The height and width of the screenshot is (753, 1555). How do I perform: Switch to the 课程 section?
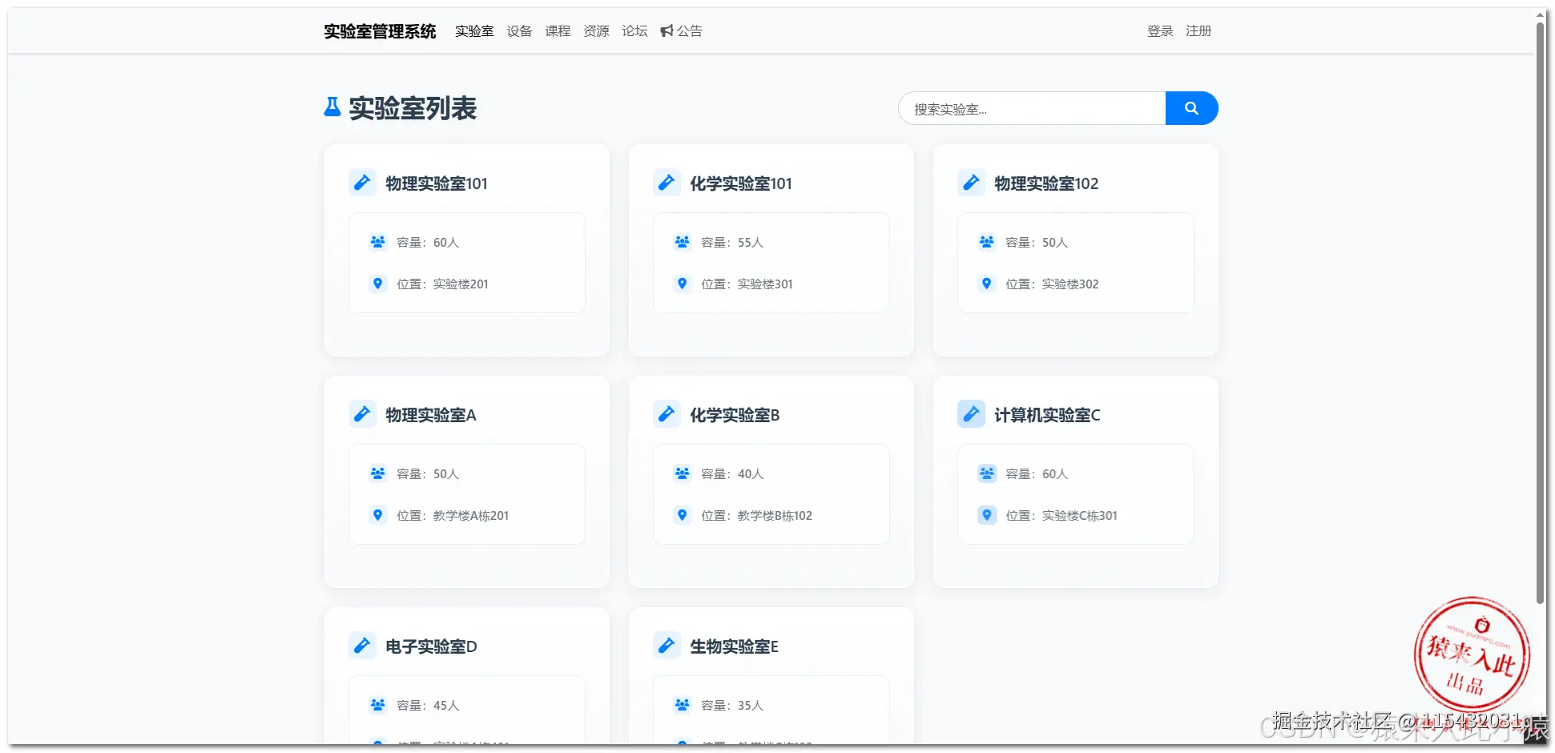tap(558, 30)
